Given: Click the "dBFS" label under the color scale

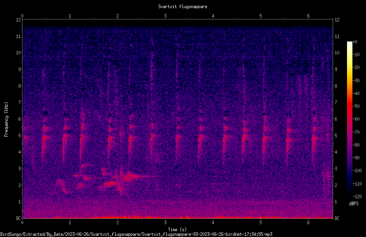Looking at the screenshot, I should pyautogui.click(x=354, y=204).
